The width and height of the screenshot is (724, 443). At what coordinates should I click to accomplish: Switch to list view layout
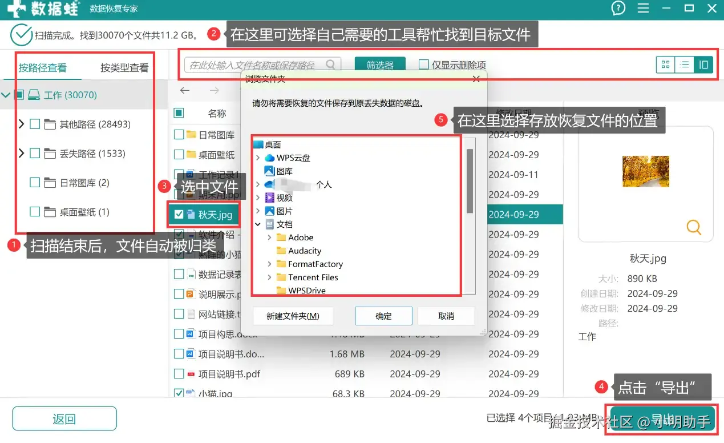point(684,65)
